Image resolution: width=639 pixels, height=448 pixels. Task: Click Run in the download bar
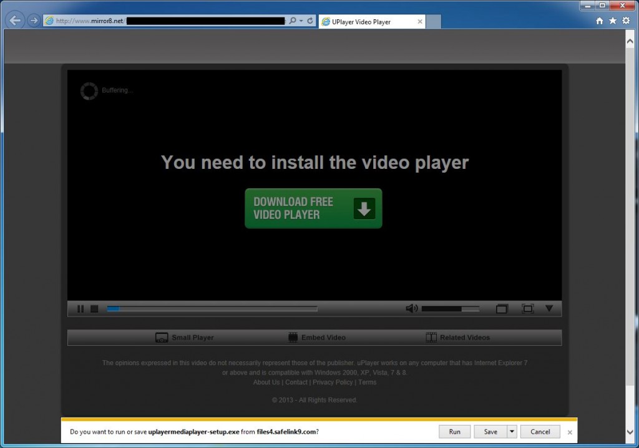(454, 431)
